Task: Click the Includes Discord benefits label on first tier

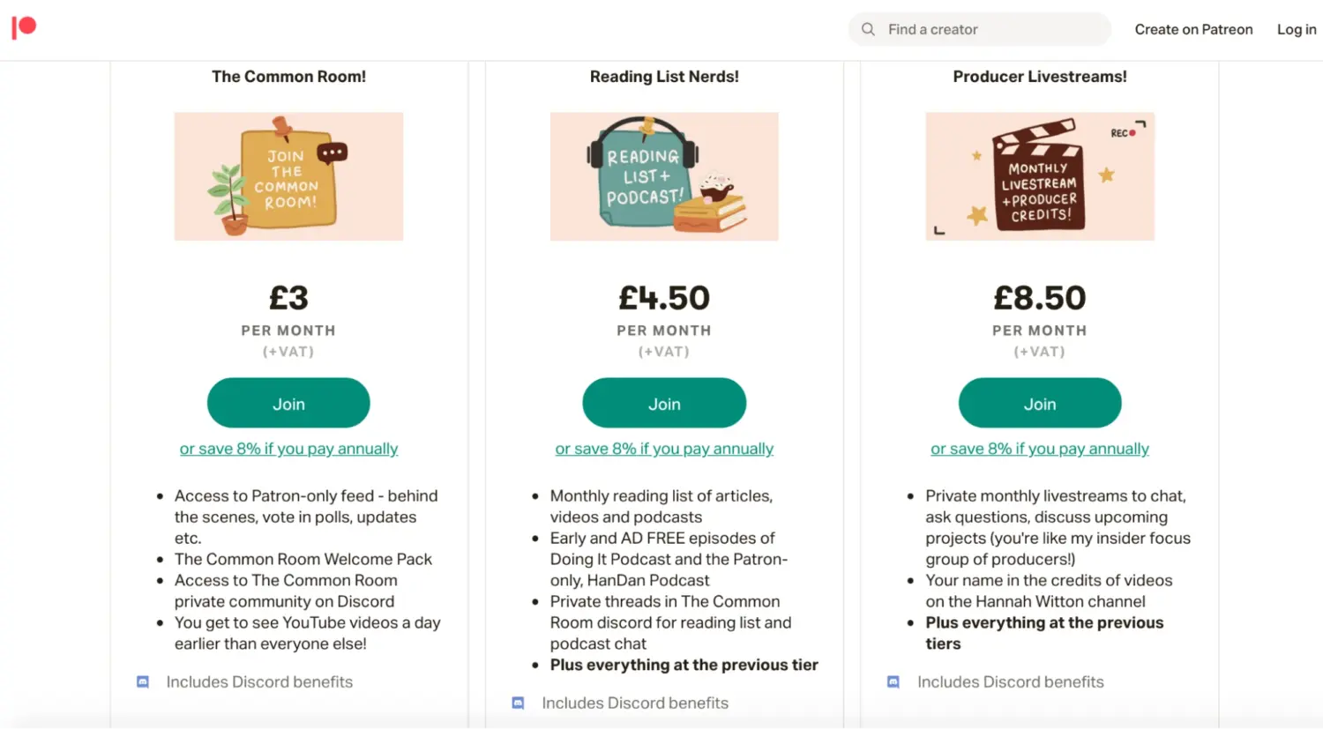Action: pyautogui.click(x=259, y=681)
